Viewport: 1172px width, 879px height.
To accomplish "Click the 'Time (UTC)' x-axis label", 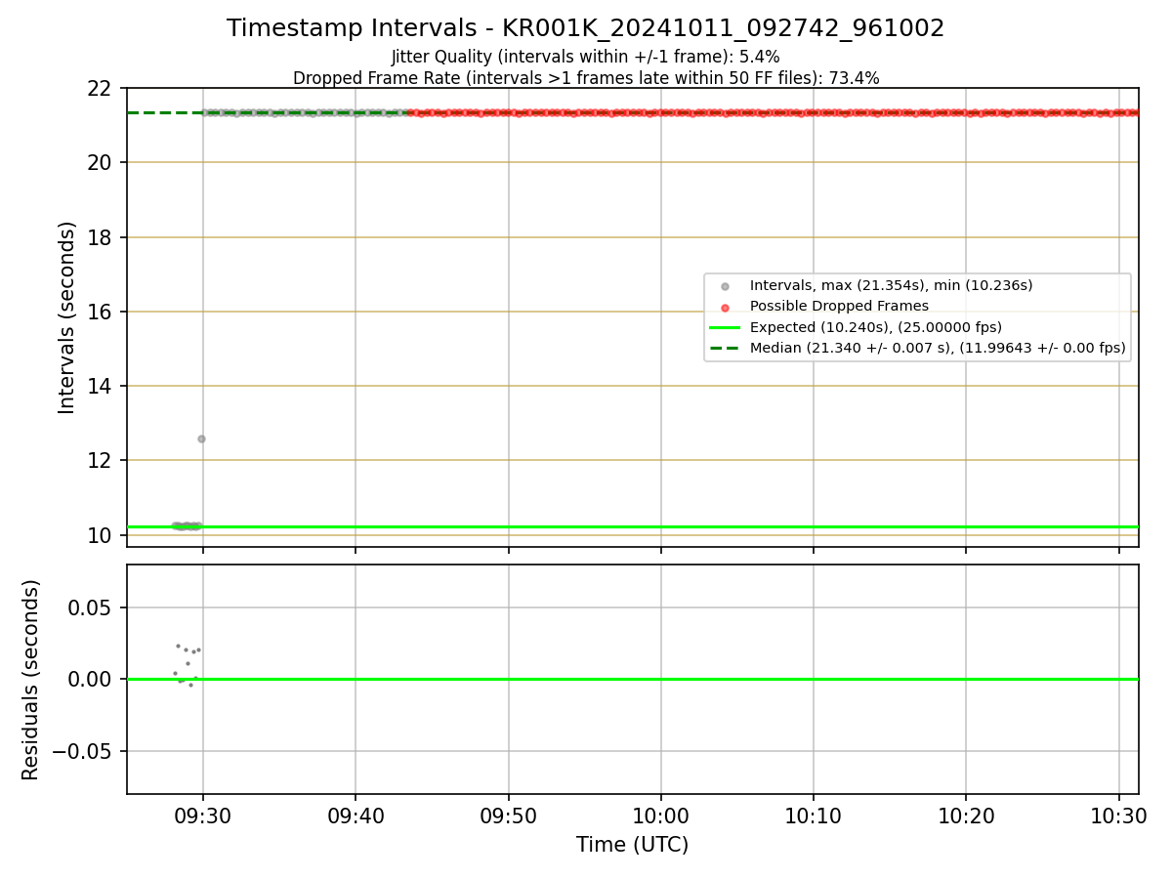I will pyautogui.click(x=632, y=845).
